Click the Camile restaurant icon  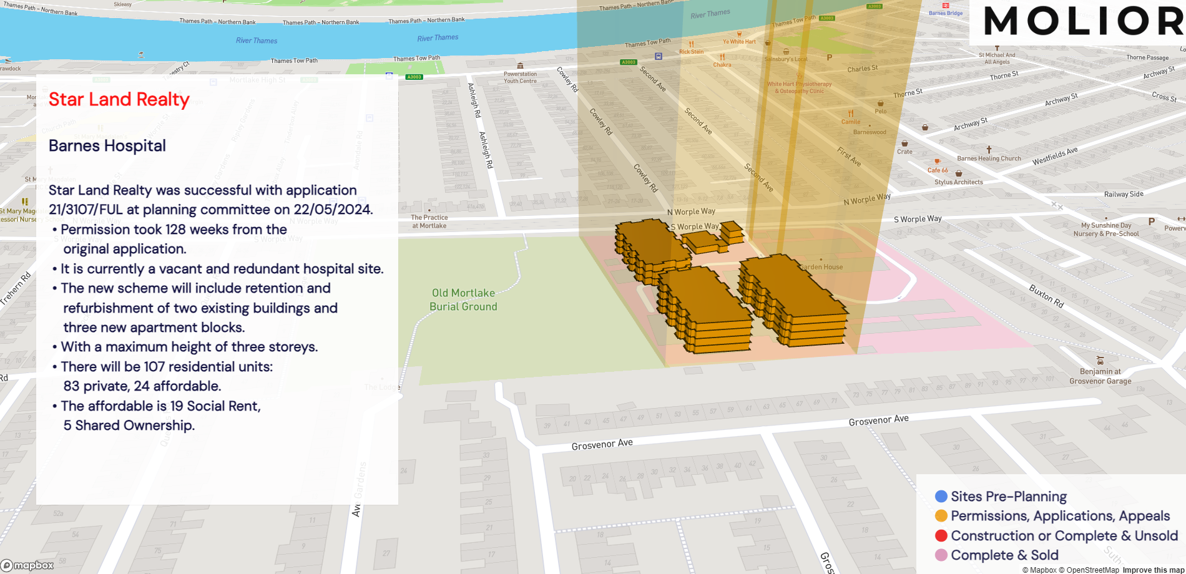[851, 114]
